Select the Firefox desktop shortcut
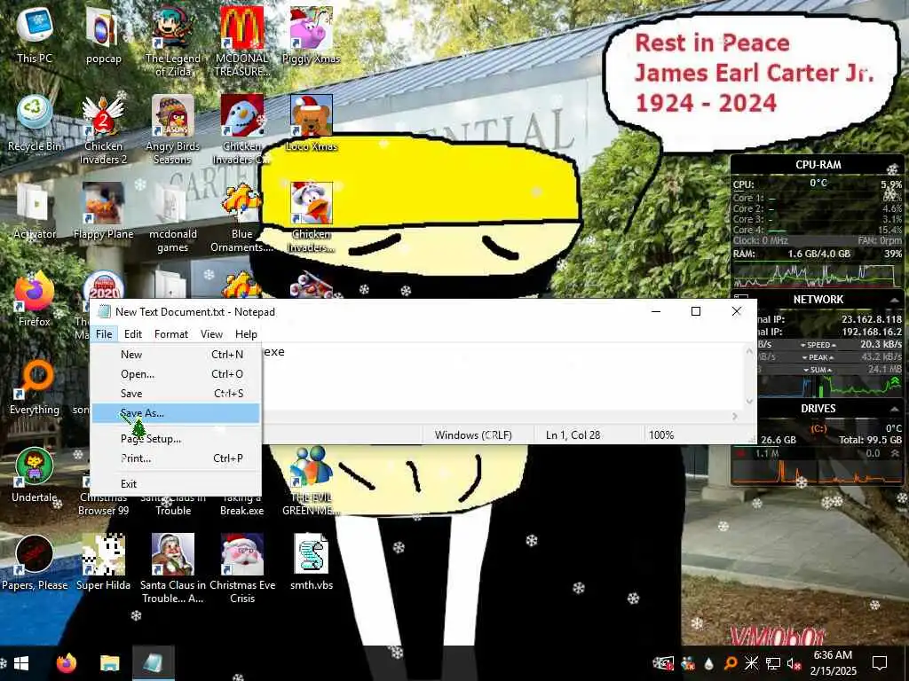This screenshot has width=909, height=681. 35,299
